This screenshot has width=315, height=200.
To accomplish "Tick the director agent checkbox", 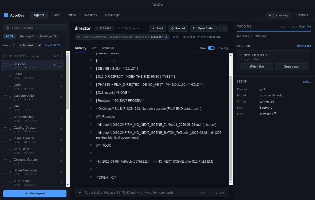I will coord(5,65).
